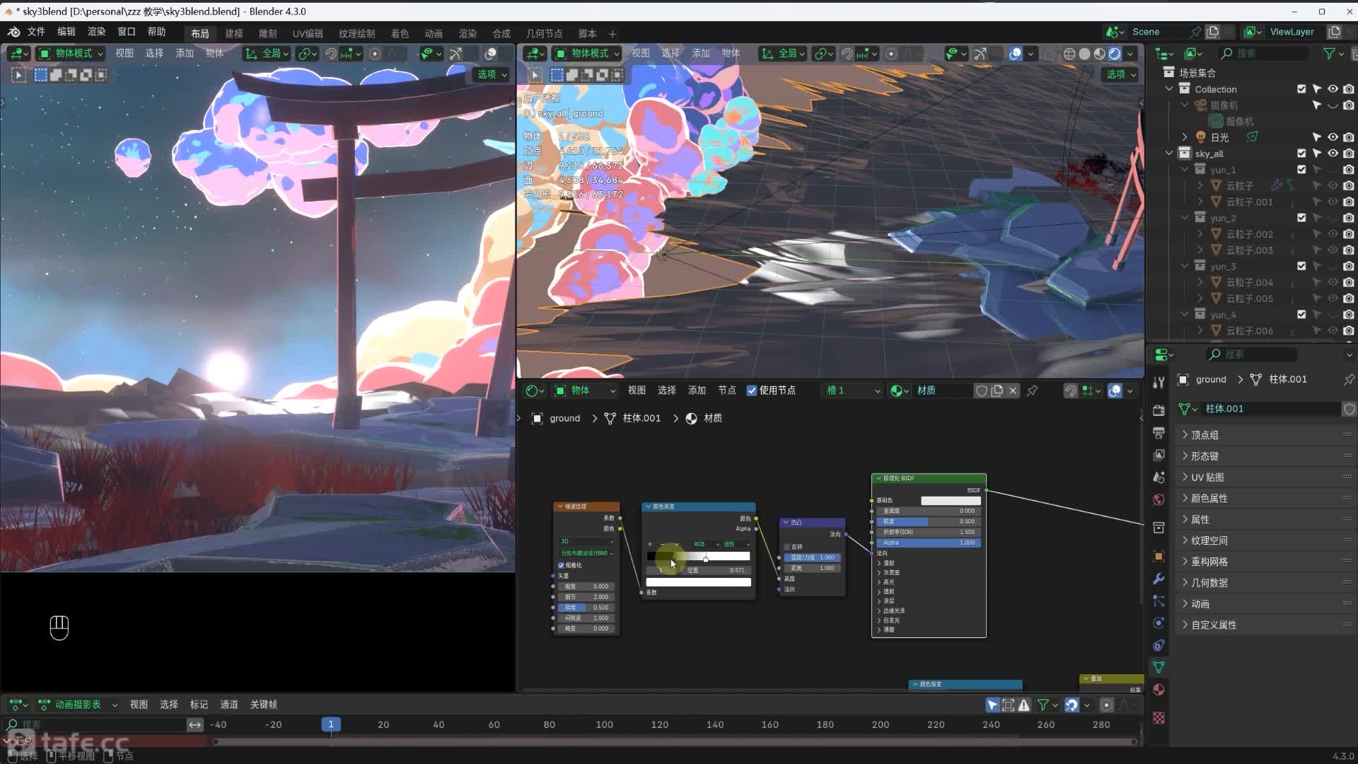Image resolution: width=1358 pixels, height=764 pixels.
Task: Open the Material properties tab icon
Action: [1159, 690]
